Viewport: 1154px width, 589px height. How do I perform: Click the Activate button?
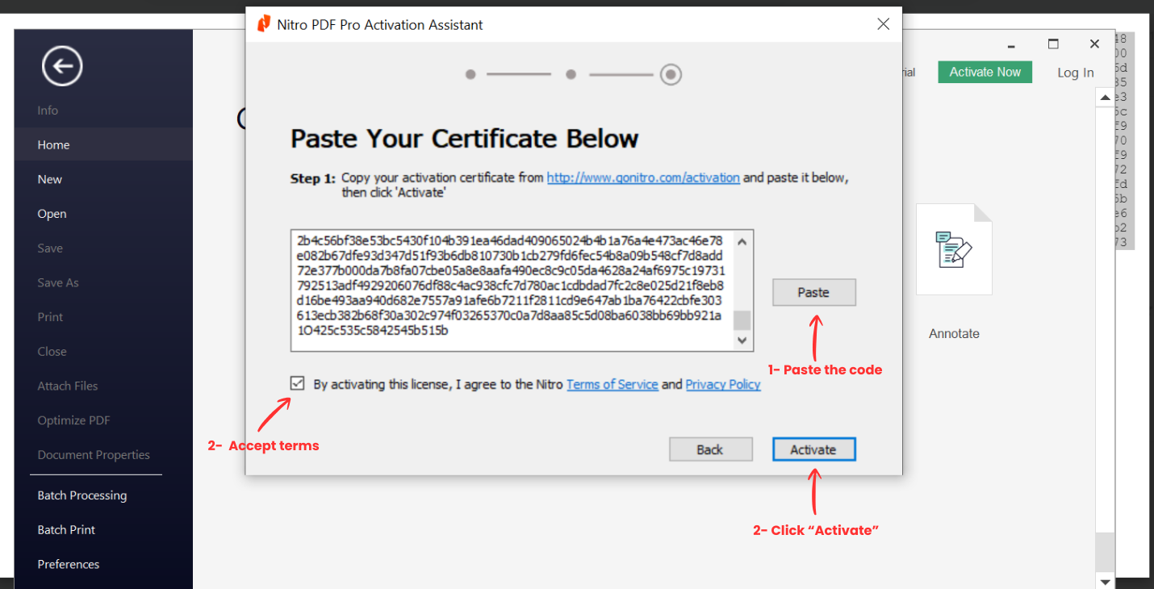[x=813, y=449]
